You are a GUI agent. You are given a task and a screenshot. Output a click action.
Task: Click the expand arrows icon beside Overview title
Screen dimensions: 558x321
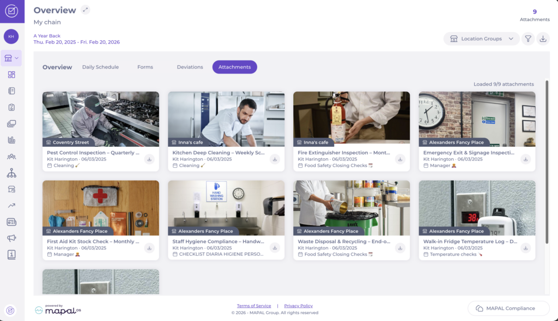85,10
